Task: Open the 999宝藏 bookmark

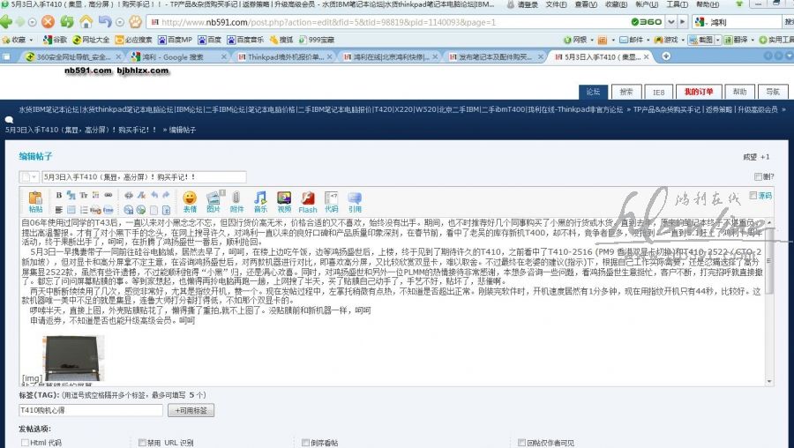Action: 317,40
